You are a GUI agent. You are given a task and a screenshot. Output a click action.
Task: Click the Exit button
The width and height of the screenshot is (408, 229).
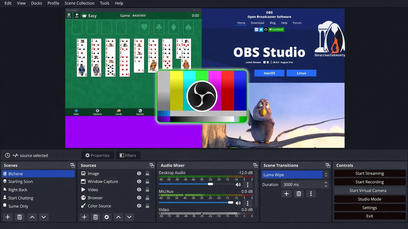point(370,216)
